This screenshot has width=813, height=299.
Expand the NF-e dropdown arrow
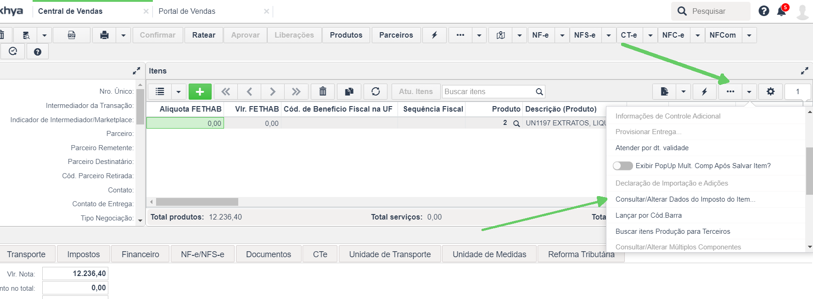coord(562,35)
